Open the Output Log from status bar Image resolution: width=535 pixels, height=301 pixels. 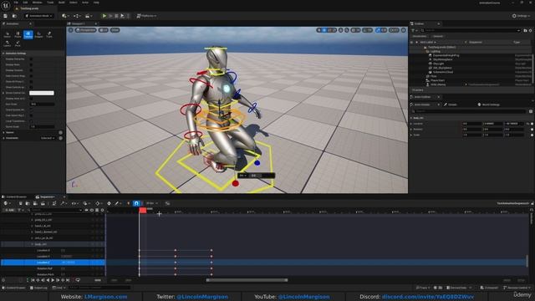pyautogui.click(x=38, y=288)
